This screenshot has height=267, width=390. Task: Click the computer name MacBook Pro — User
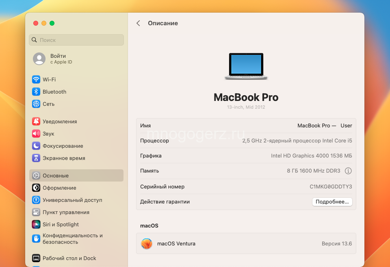tap(325, 126)
